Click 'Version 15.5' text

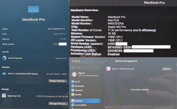(x=61, y=58)
